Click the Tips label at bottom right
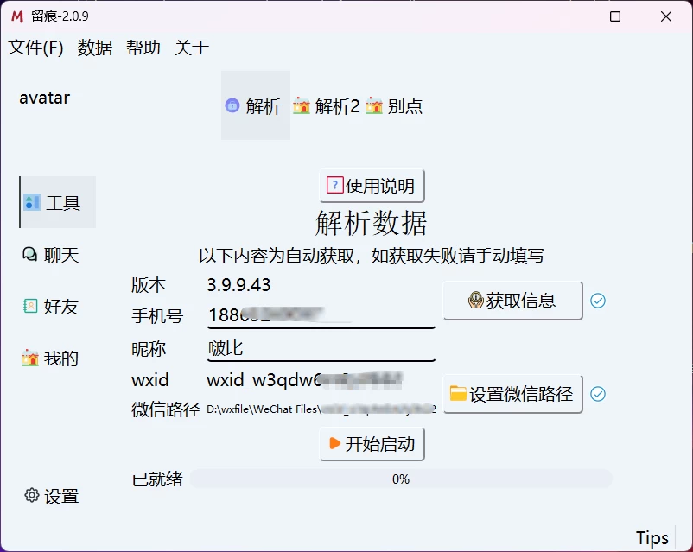The image size is (693, 552). pyautogui.click(x=652, y=538)
